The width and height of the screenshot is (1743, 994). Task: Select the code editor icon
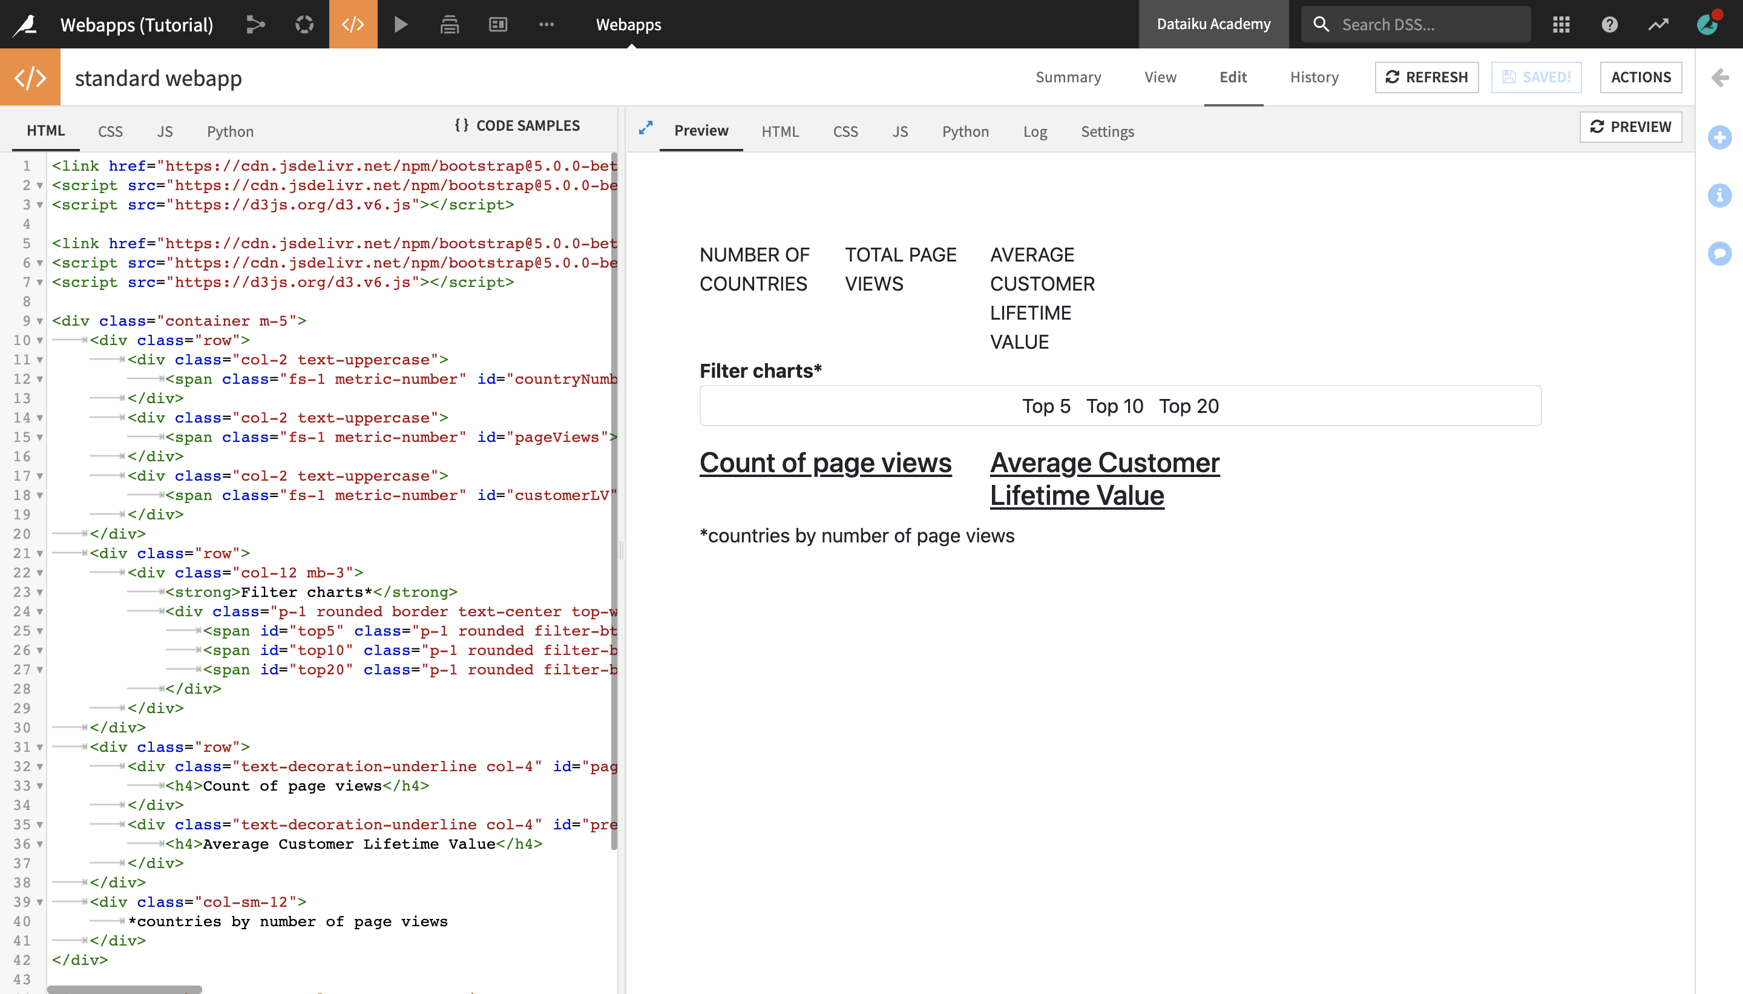click(x=354, y=24)
